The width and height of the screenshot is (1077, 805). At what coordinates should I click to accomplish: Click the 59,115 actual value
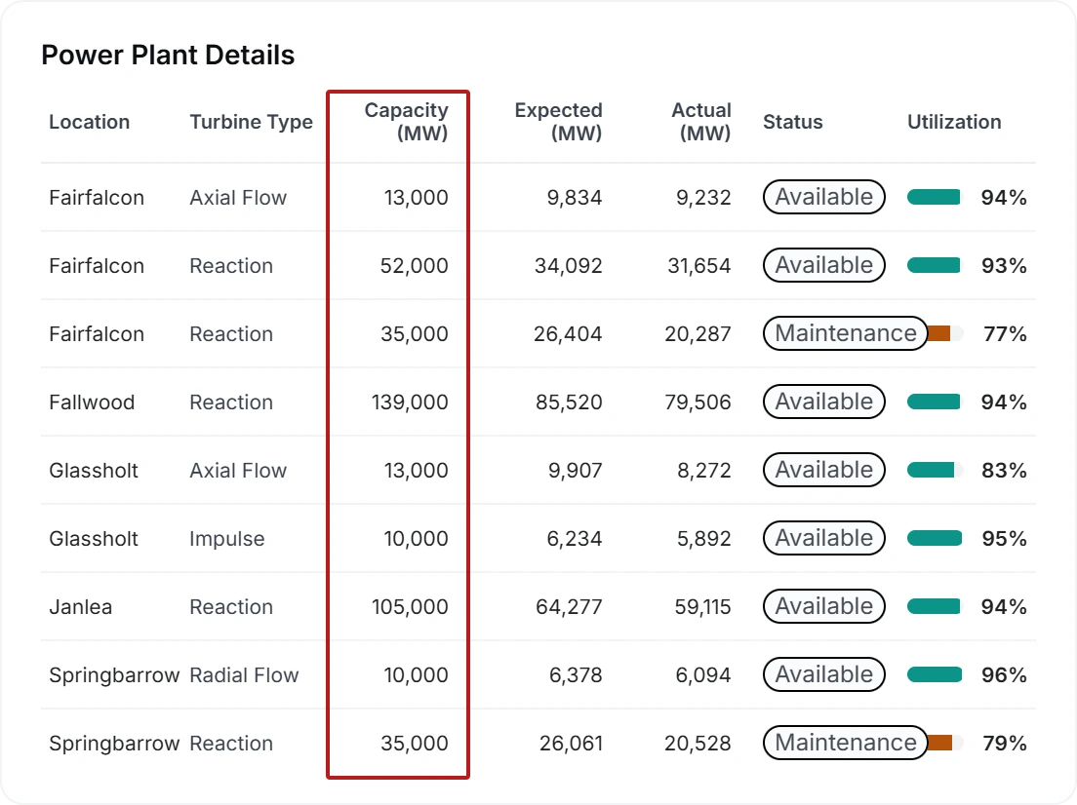point(702,607)
